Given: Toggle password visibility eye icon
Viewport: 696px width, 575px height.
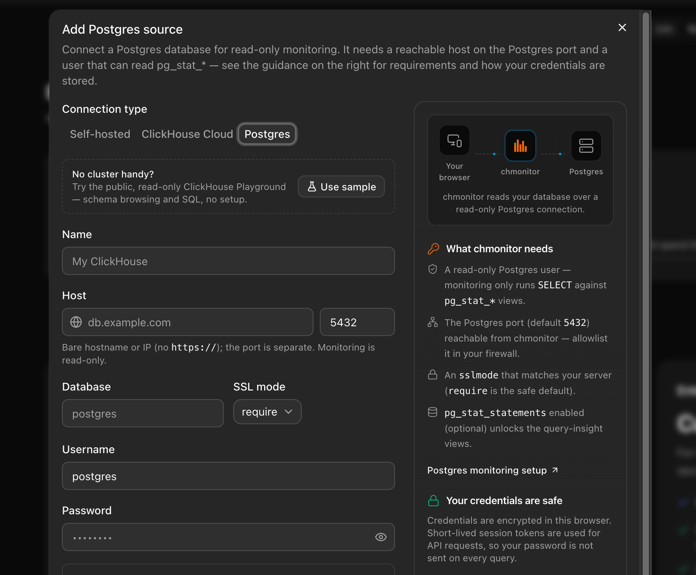Looking at the screenshot, I should coord(381,537).
